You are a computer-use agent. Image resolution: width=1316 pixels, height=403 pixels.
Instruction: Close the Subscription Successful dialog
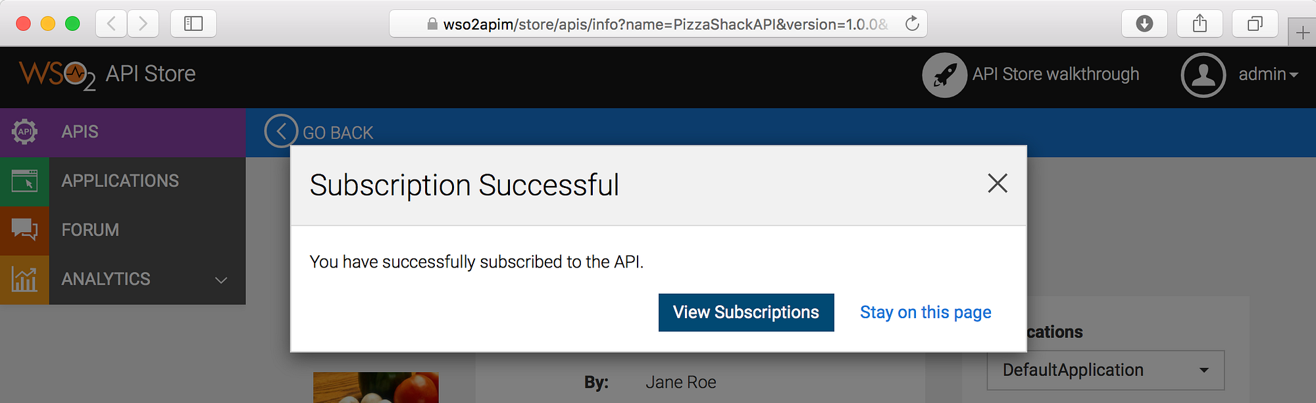point(998,183)
